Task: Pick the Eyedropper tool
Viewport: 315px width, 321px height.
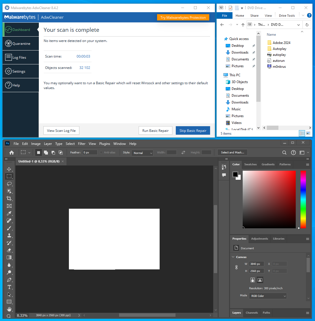Action: point(9,213)
